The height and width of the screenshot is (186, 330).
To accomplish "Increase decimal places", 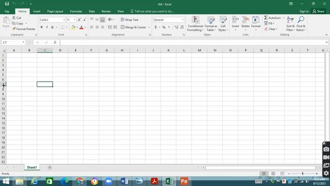I will (x=176, y=27).
